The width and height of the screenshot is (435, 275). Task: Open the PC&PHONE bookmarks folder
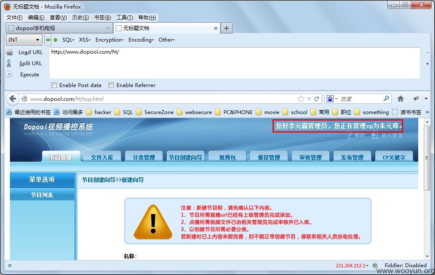(x=234, y=112)
